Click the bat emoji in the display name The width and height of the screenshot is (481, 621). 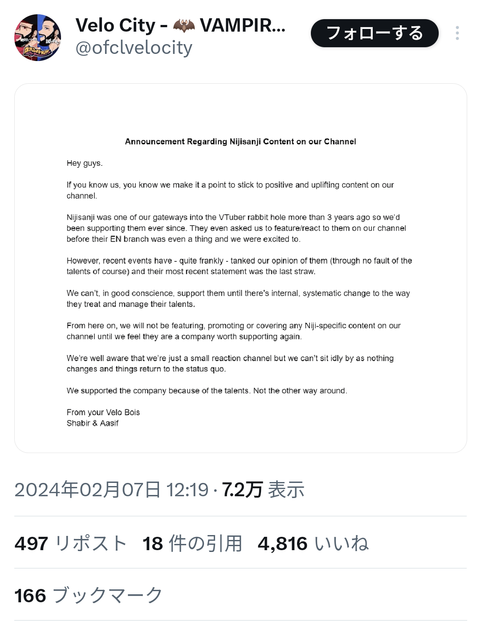pos(184,26)
